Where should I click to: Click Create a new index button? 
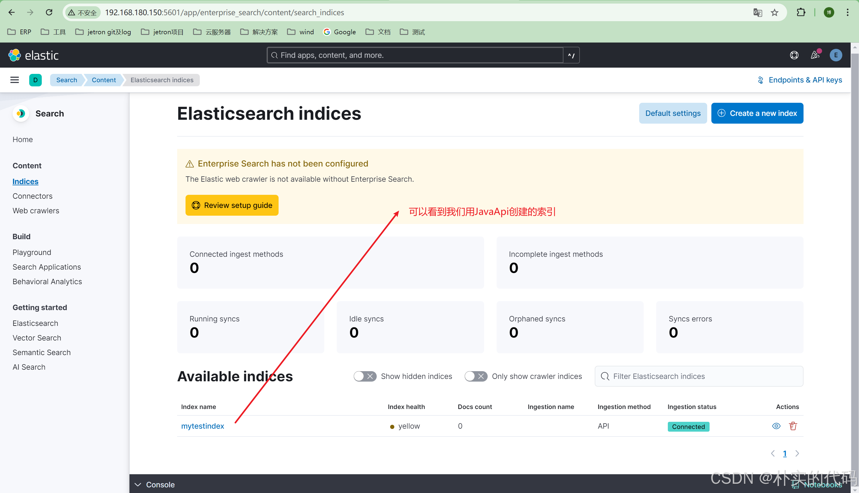coord(757,113)
